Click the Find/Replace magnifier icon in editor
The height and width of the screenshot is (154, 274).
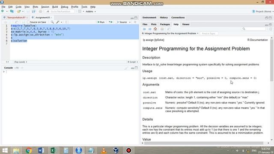[x=52, y=22]
